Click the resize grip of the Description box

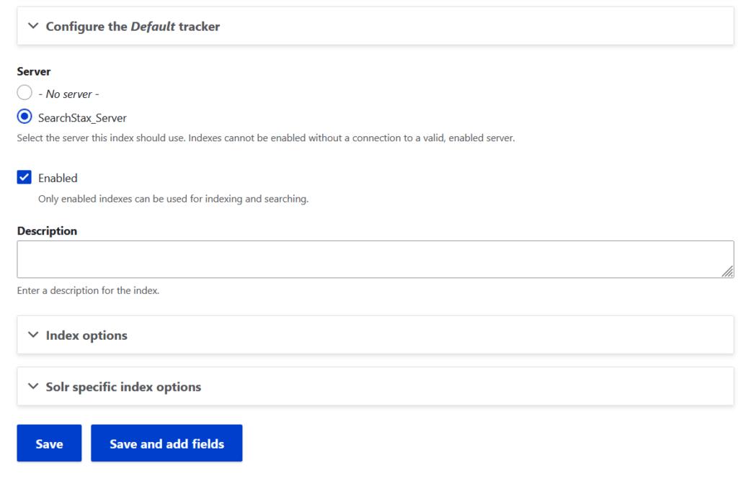coord(727,271)
